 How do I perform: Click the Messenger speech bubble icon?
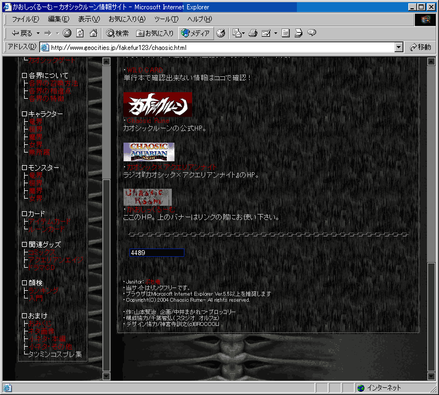pos(311,33)
